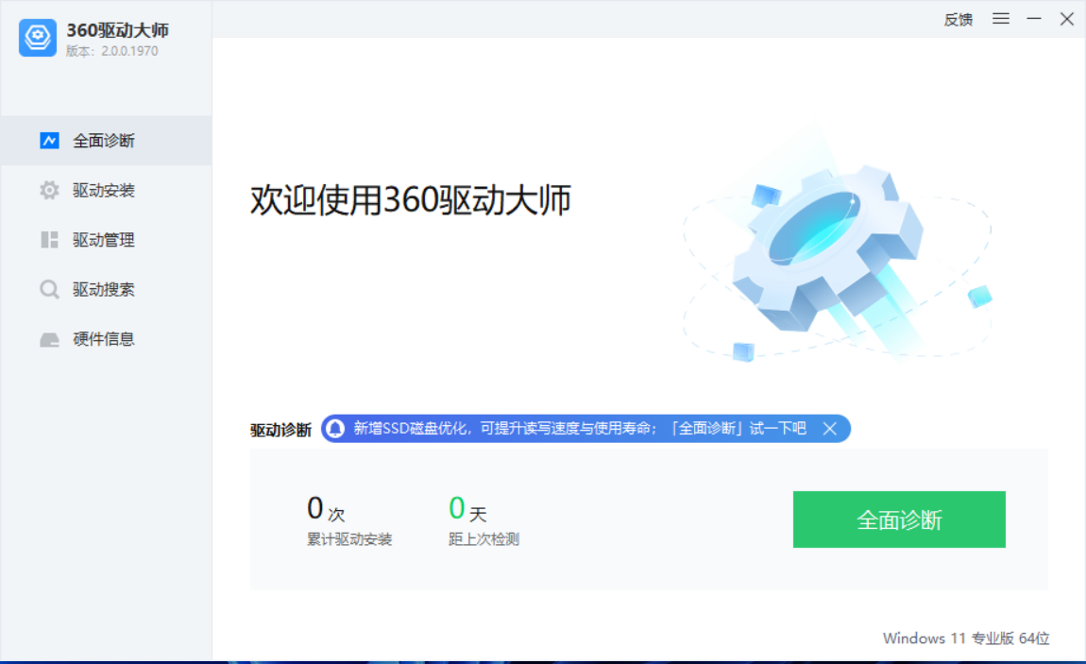Go to the 驱动搜索 section

[x=106, y=289]
